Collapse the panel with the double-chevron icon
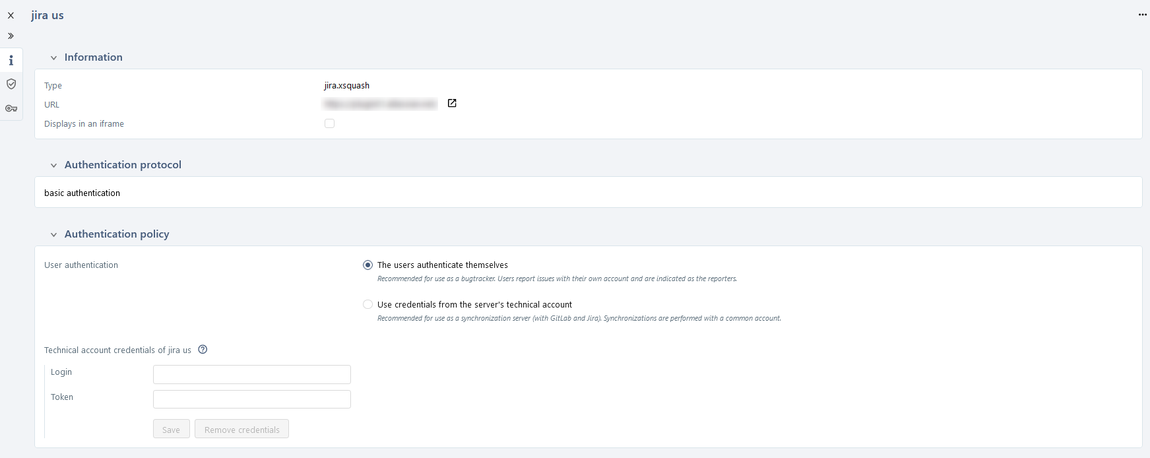This screenshot has height=458, width=1150. pyautogui.click(x=11, y=36)
